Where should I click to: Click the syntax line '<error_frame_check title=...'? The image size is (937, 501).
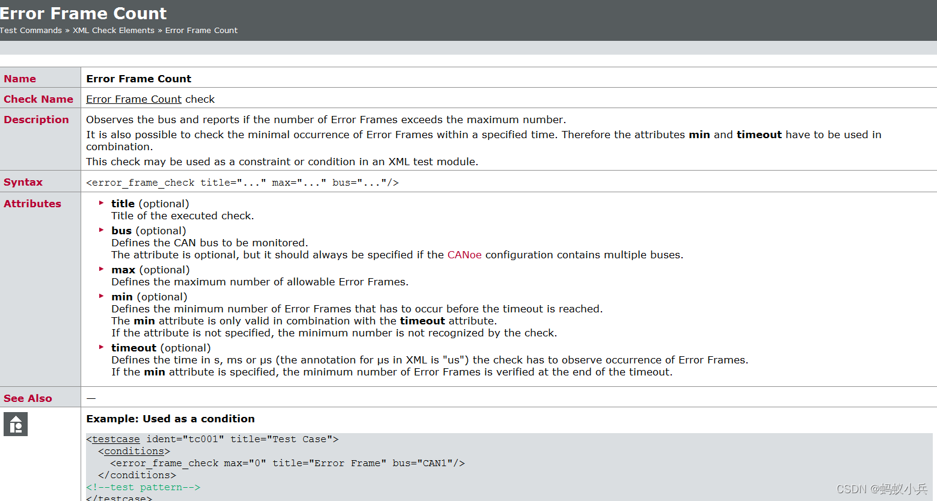point(242,183)
